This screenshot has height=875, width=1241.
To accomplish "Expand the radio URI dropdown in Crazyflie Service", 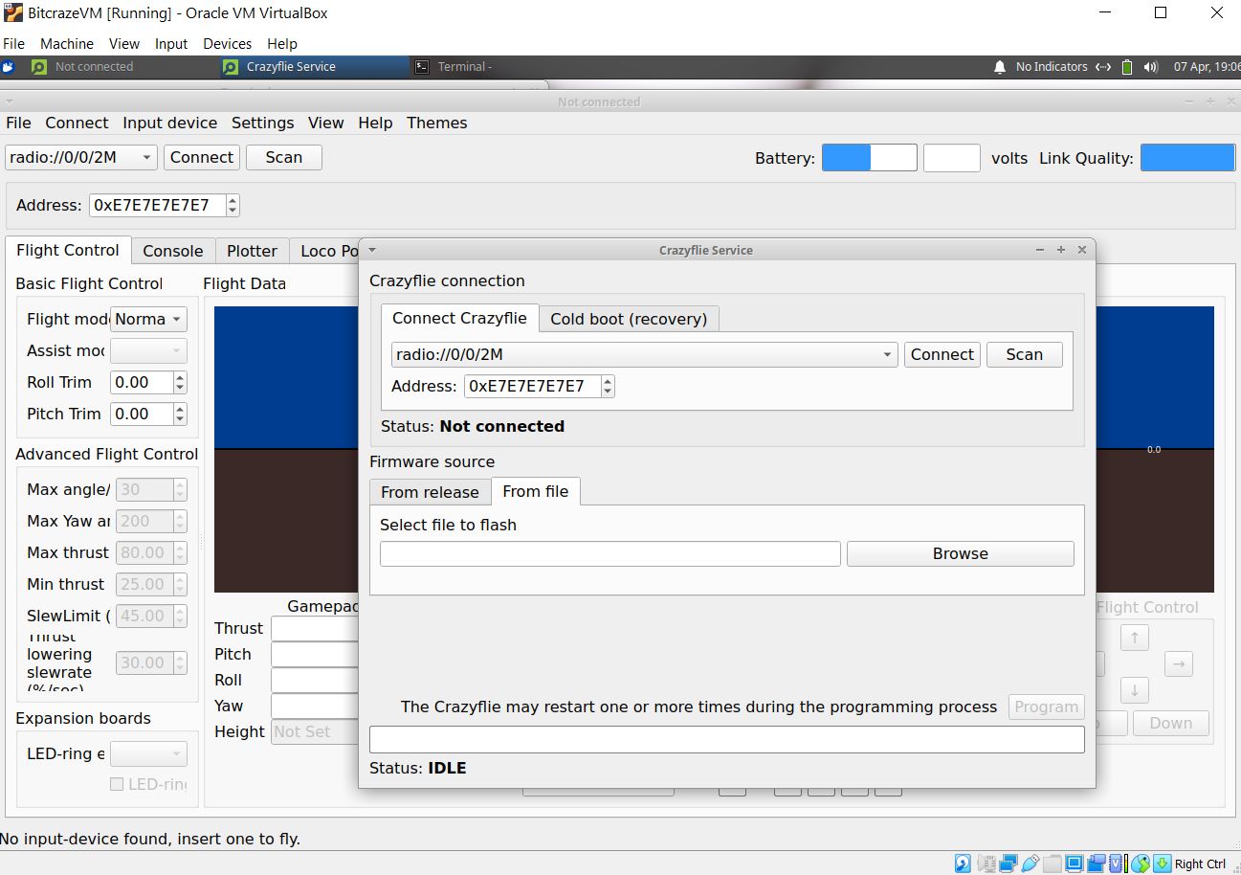I will point(889,355).
